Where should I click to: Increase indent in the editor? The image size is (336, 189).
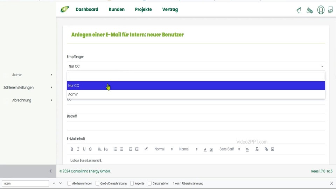137,149
